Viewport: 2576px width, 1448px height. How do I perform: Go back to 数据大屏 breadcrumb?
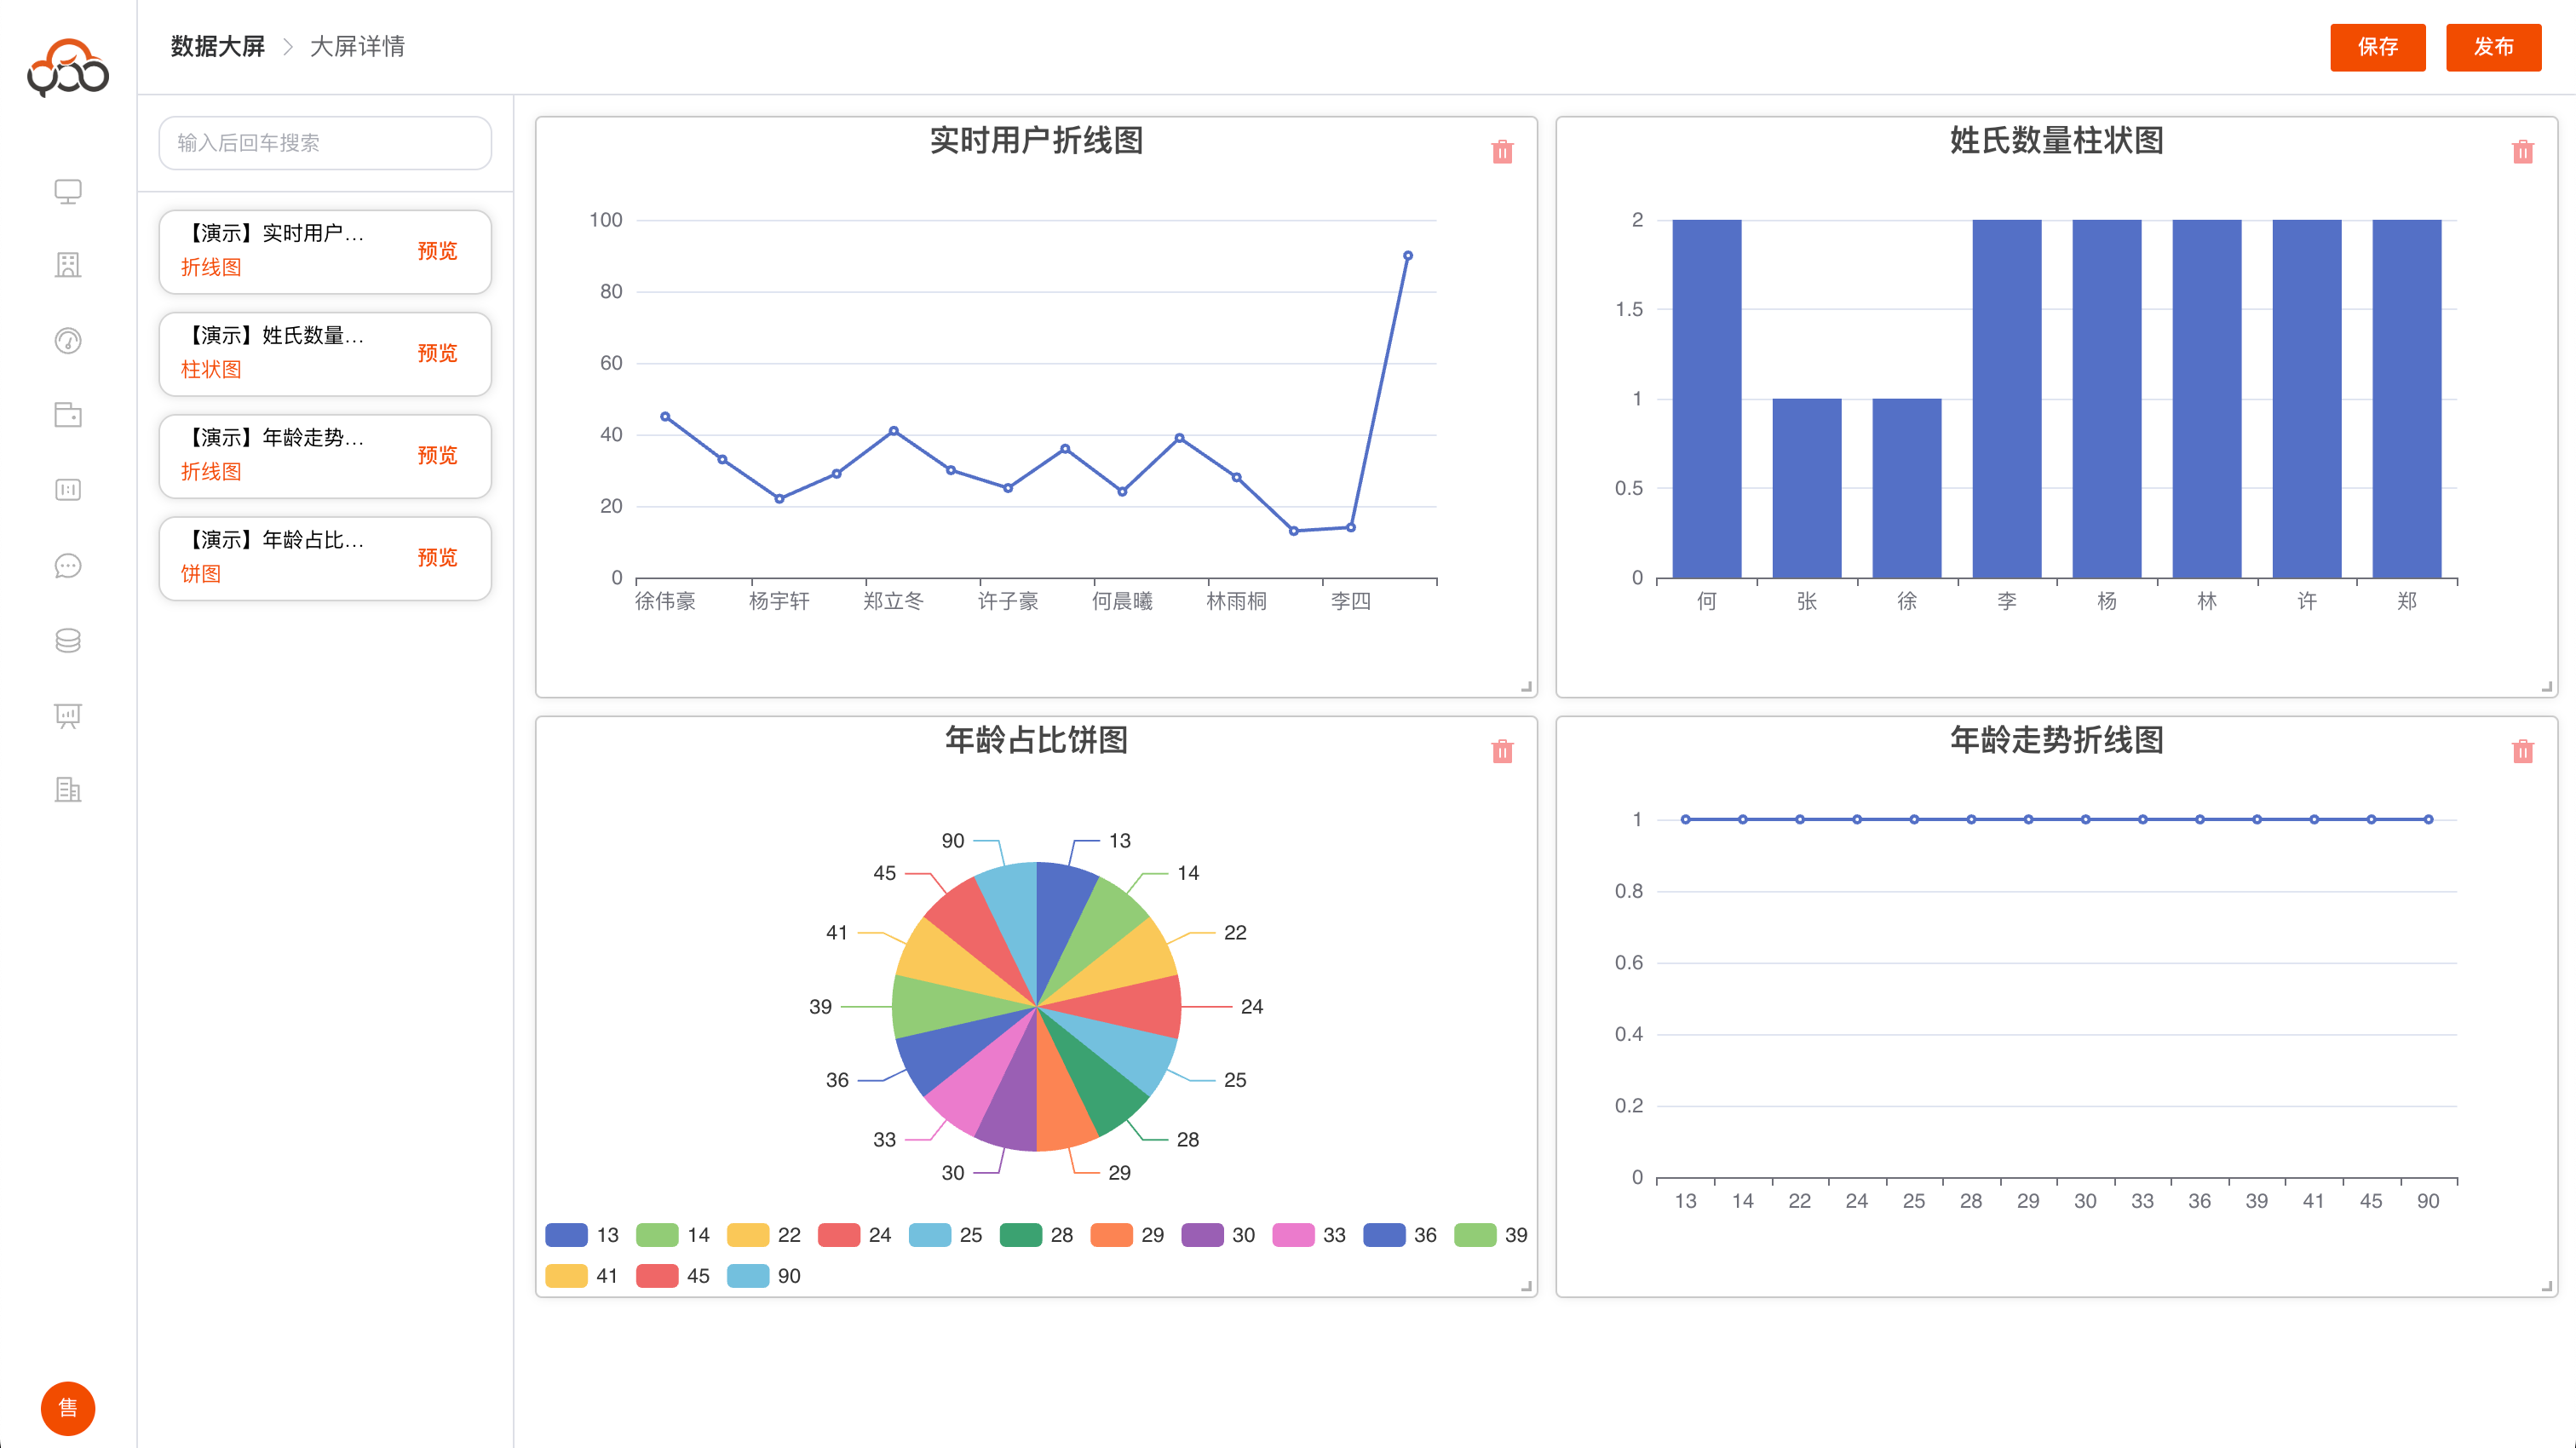coord(217,47)
